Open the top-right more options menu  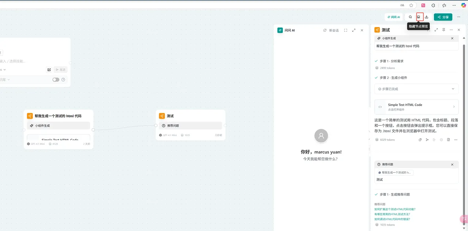pyautogui.click(x=458, y=17)
